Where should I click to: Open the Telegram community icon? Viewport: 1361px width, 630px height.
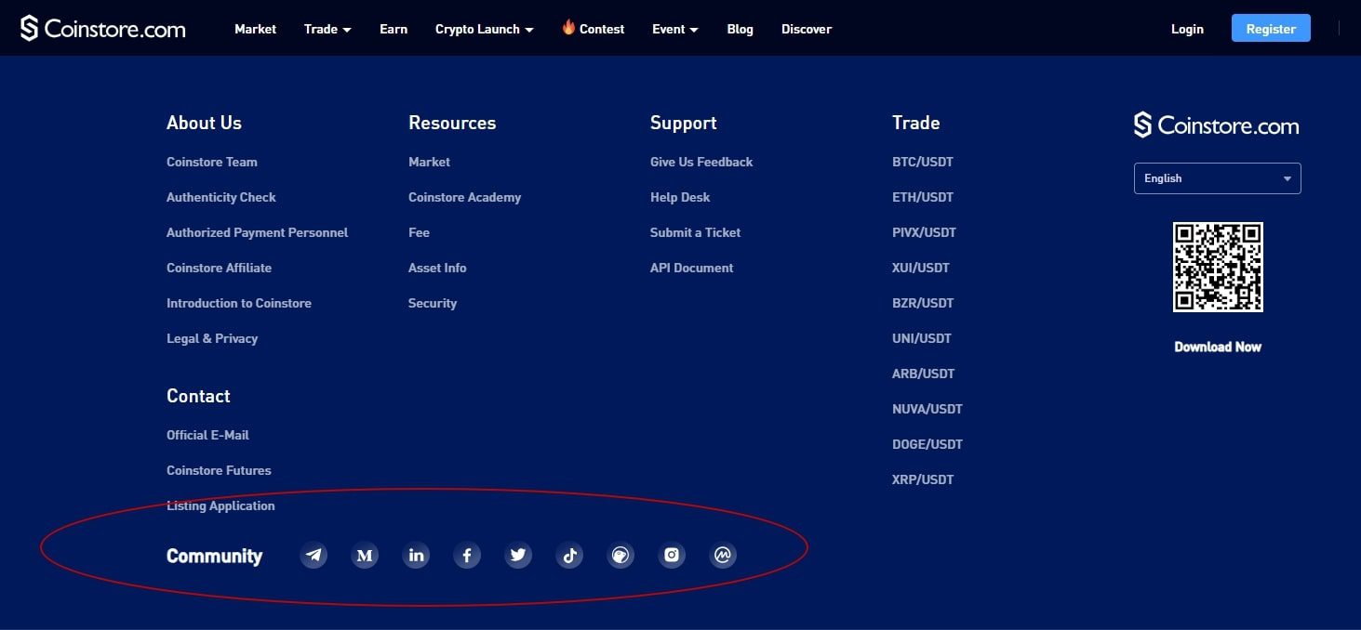[x=314, y=556]
